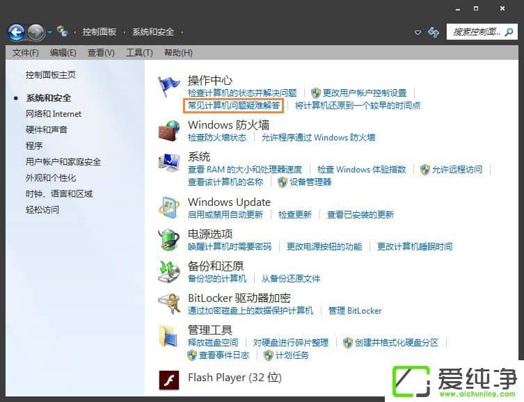Select 网络和 Internet in the left sidebar
Viewport: 524px width, 402px height.
(54, 114)
